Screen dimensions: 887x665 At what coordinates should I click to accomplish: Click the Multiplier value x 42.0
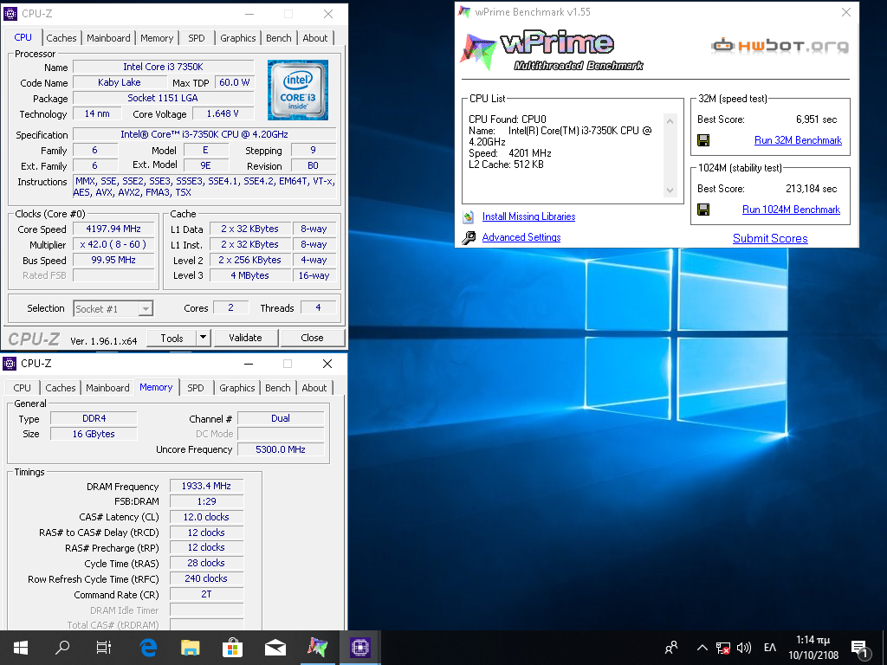[113, 245]
